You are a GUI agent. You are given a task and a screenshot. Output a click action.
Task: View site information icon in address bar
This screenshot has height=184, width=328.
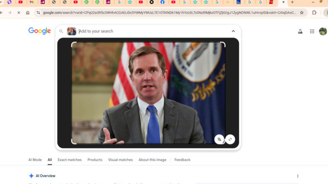38,13
